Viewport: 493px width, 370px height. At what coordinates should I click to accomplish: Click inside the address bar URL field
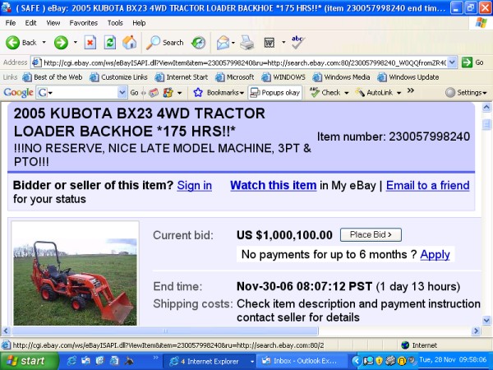pyautogui.click(x=245, y=62)
